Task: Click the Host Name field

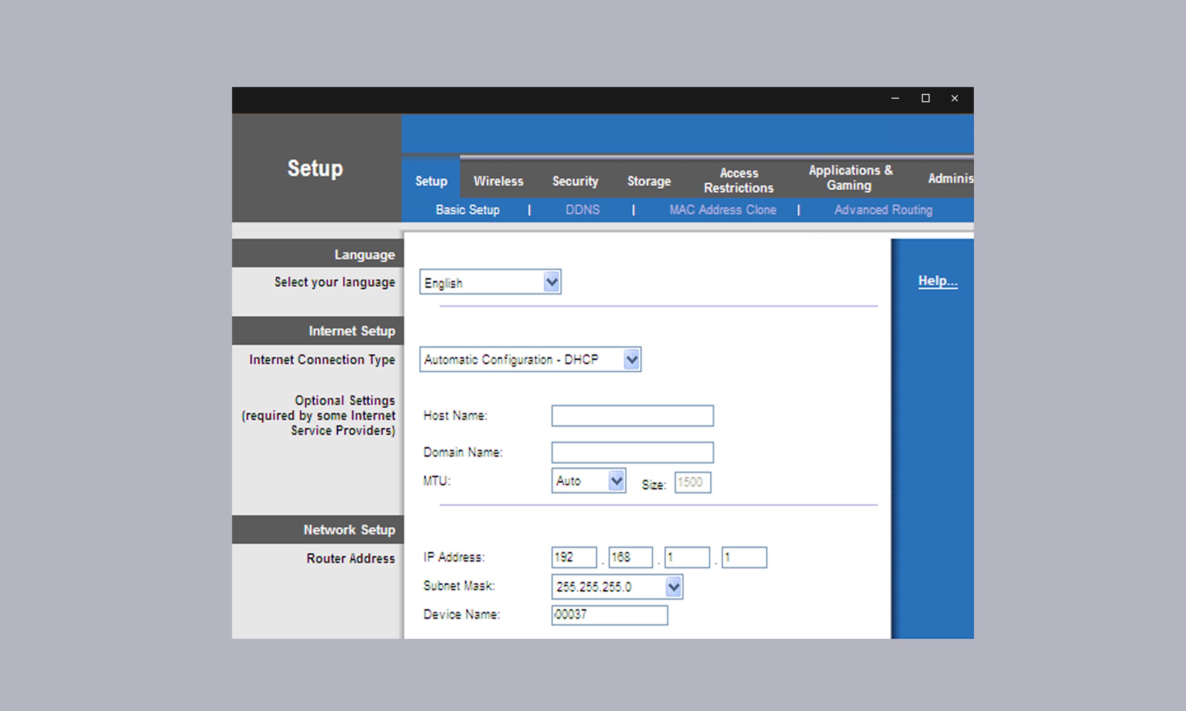Action: pos(632,416)
